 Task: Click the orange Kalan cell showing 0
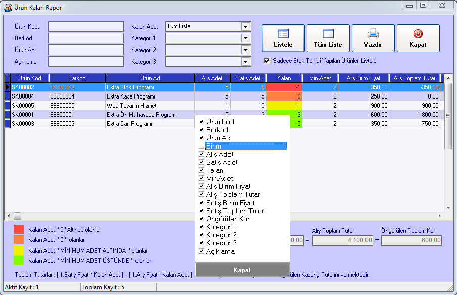[x=284, y=96]
